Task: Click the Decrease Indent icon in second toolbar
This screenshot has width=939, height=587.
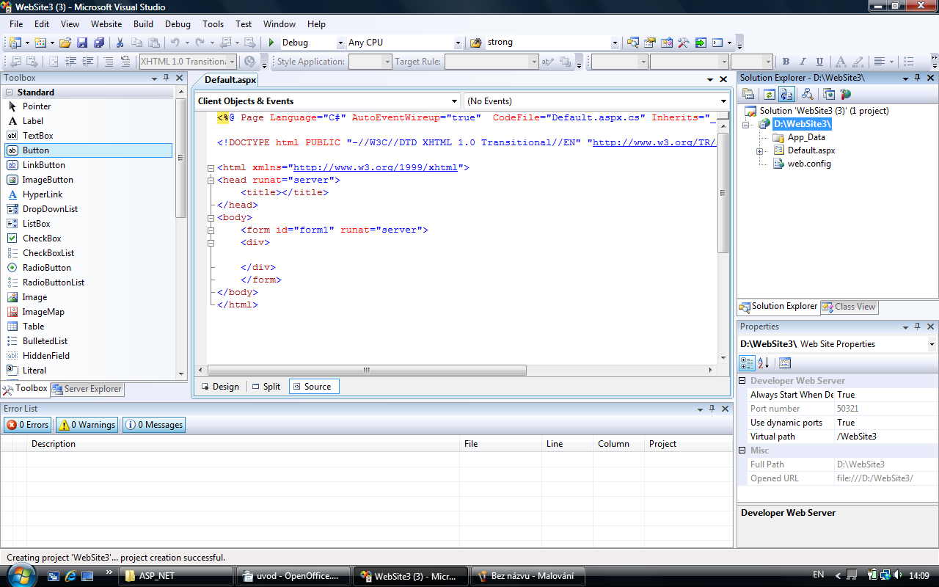Action: (x=71, y=62)
